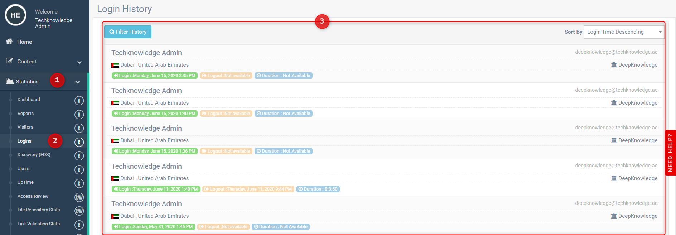Image resolution: width=676 pixels, height=235 pixels.
Task: Go to Access Review
Action: (33, 196)
